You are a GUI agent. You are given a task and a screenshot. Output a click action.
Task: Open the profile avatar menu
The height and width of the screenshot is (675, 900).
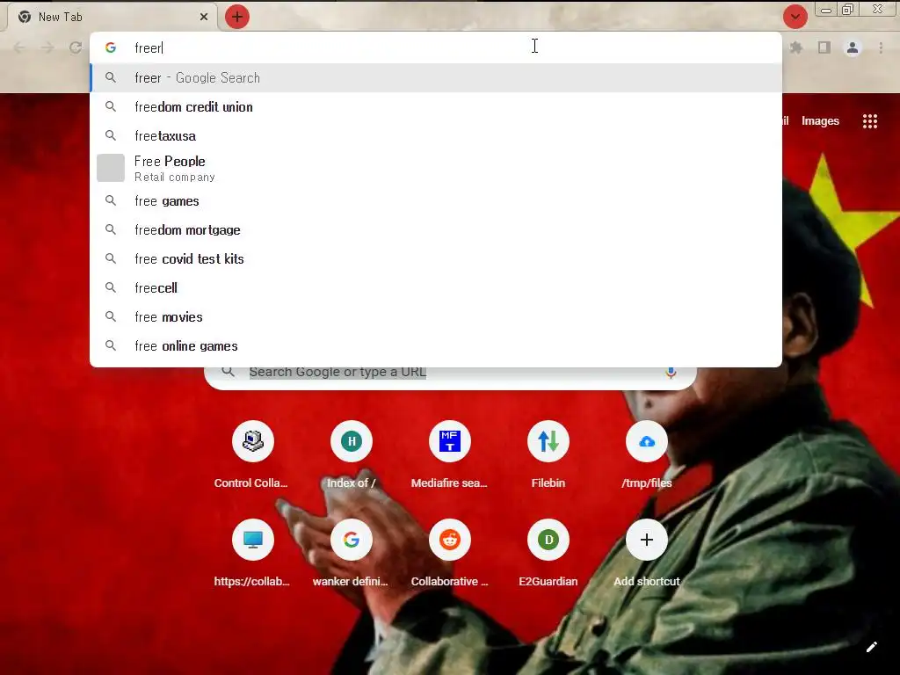853,47
